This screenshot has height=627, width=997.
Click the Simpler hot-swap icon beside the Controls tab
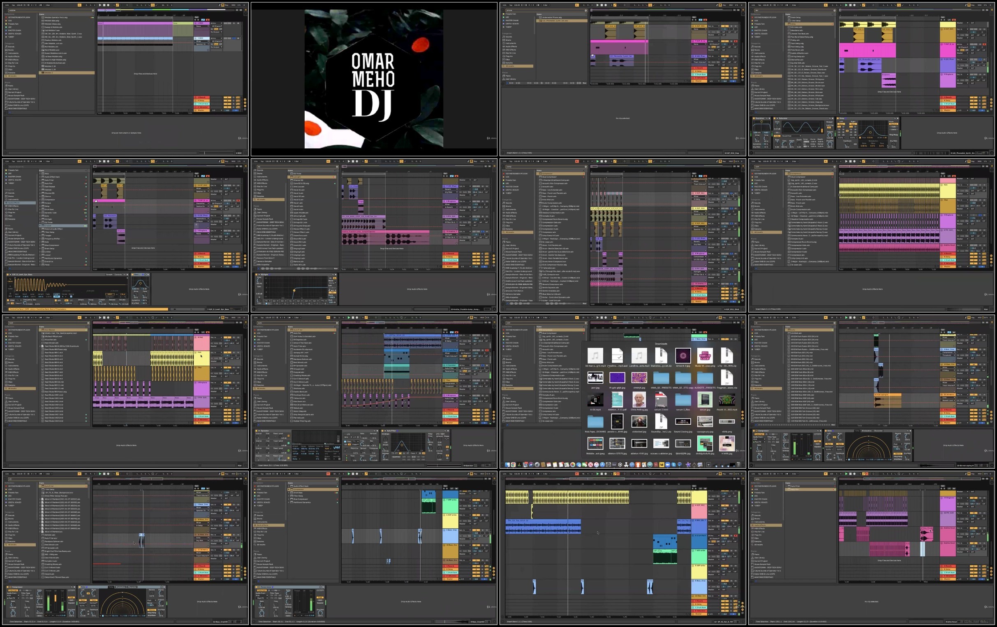click(x=125, y=275)
